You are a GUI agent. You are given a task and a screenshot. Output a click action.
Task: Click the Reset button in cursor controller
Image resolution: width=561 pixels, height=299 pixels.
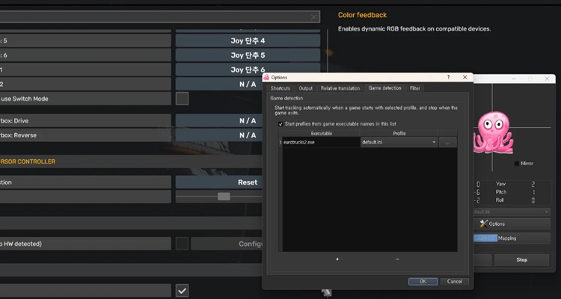[219, 182]
